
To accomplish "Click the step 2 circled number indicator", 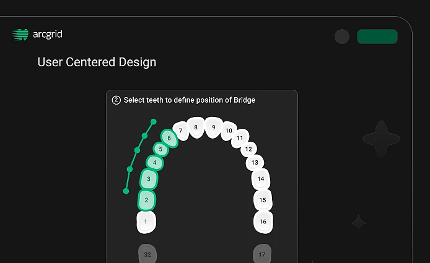I will click(116, 100).
